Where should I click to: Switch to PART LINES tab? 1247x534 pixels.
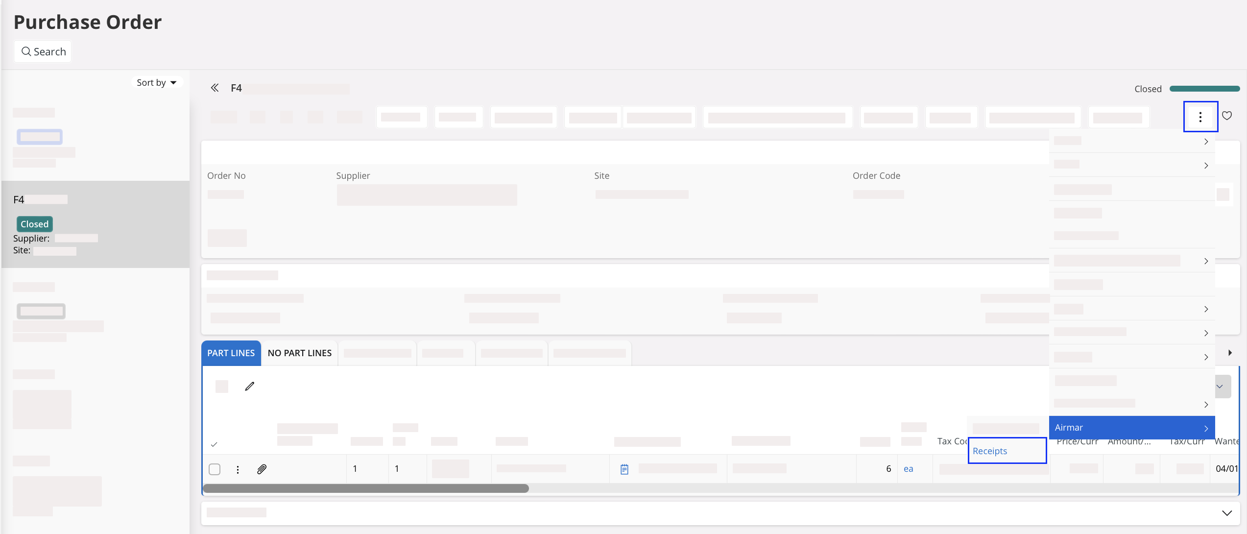[231, 353]
